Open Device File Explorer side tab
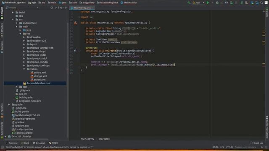This screenshot has height=151, width=269. 267,128
